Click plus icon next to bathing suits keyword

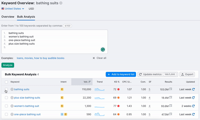click(x=12, y=89)
